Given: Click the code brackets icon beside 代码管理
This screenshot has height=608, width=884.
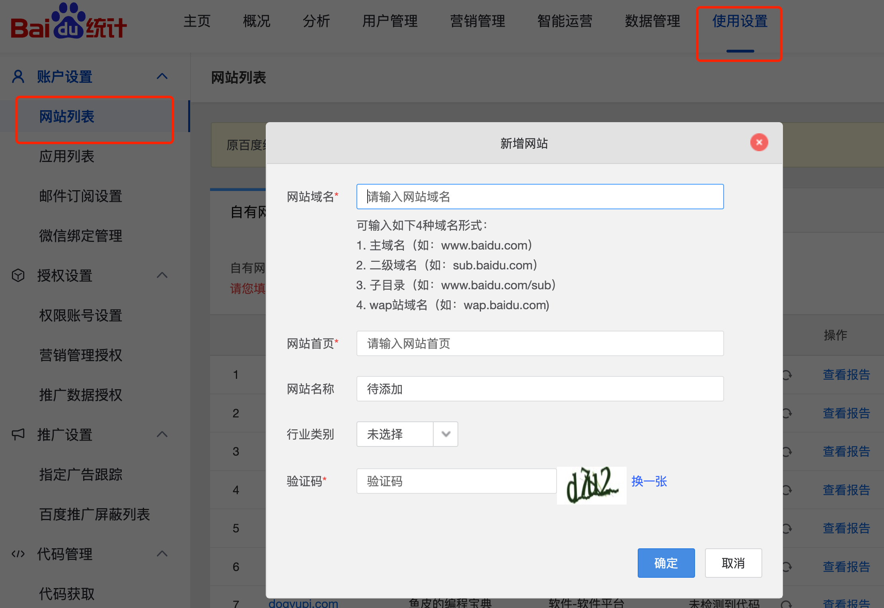Looking at the screenshot, I should click(x=18, y=554).
